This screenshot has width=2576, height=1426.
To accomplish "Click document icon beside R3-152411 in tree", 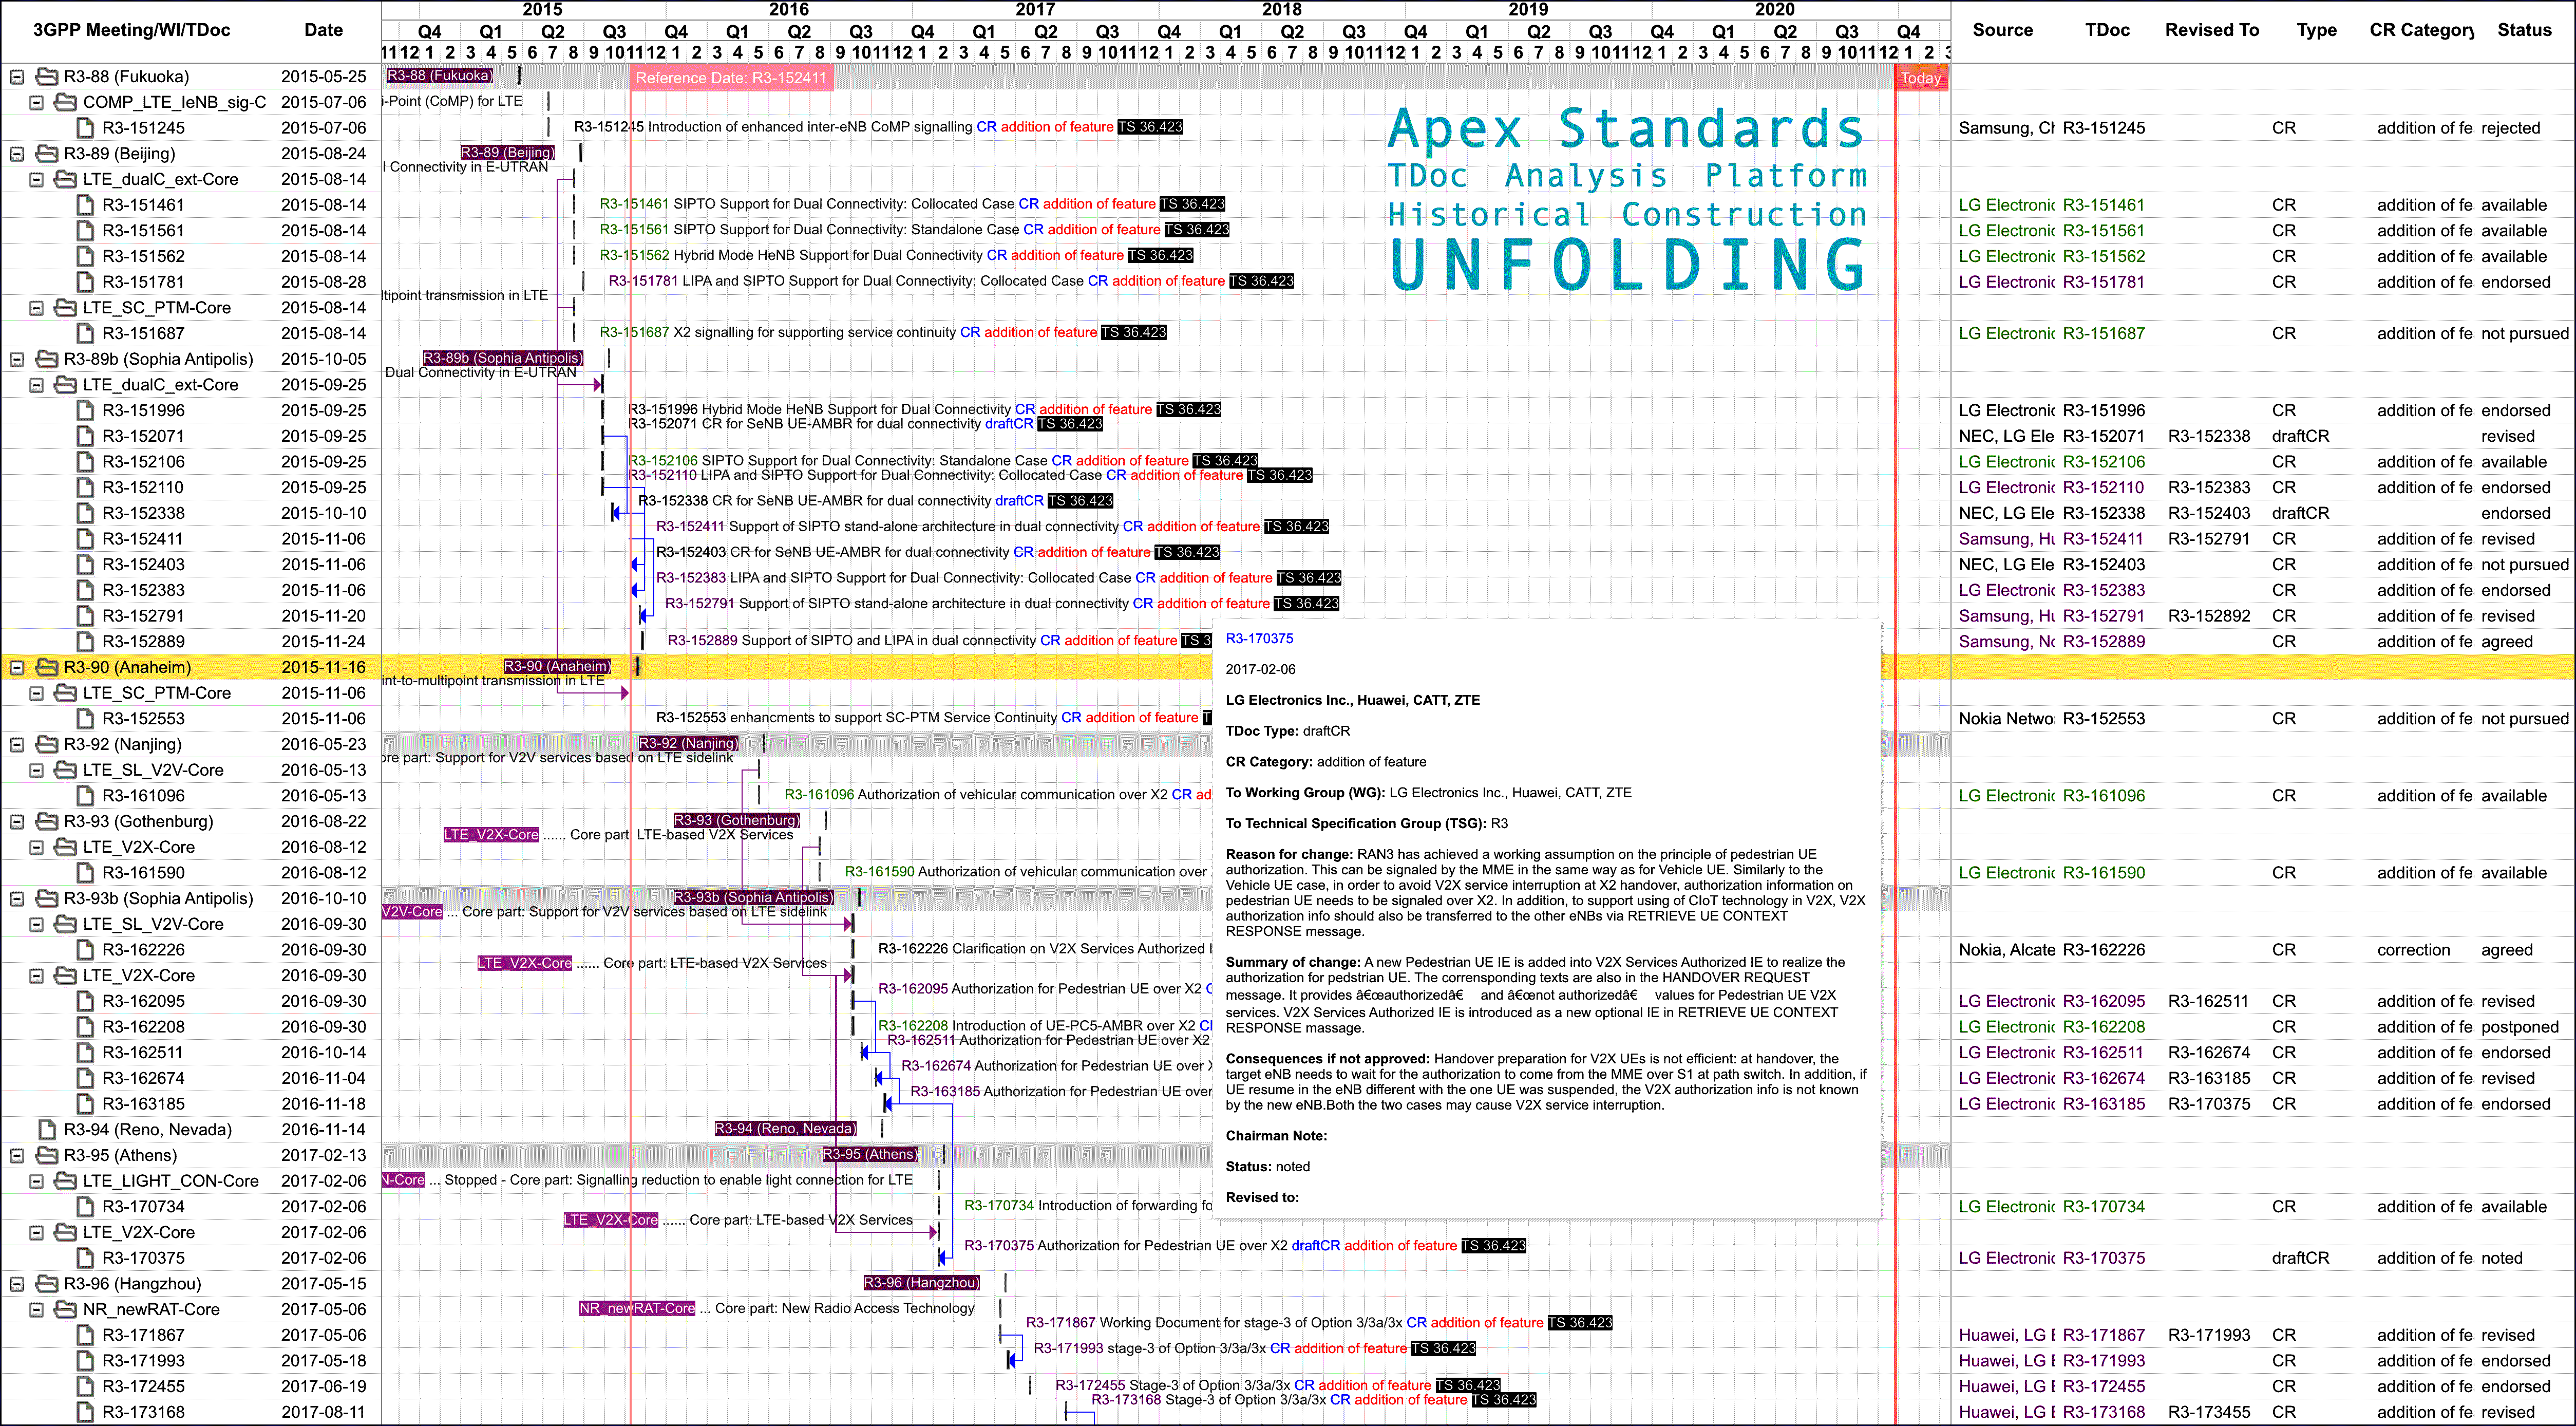I will pyautogui.click(x=87, y=539).
